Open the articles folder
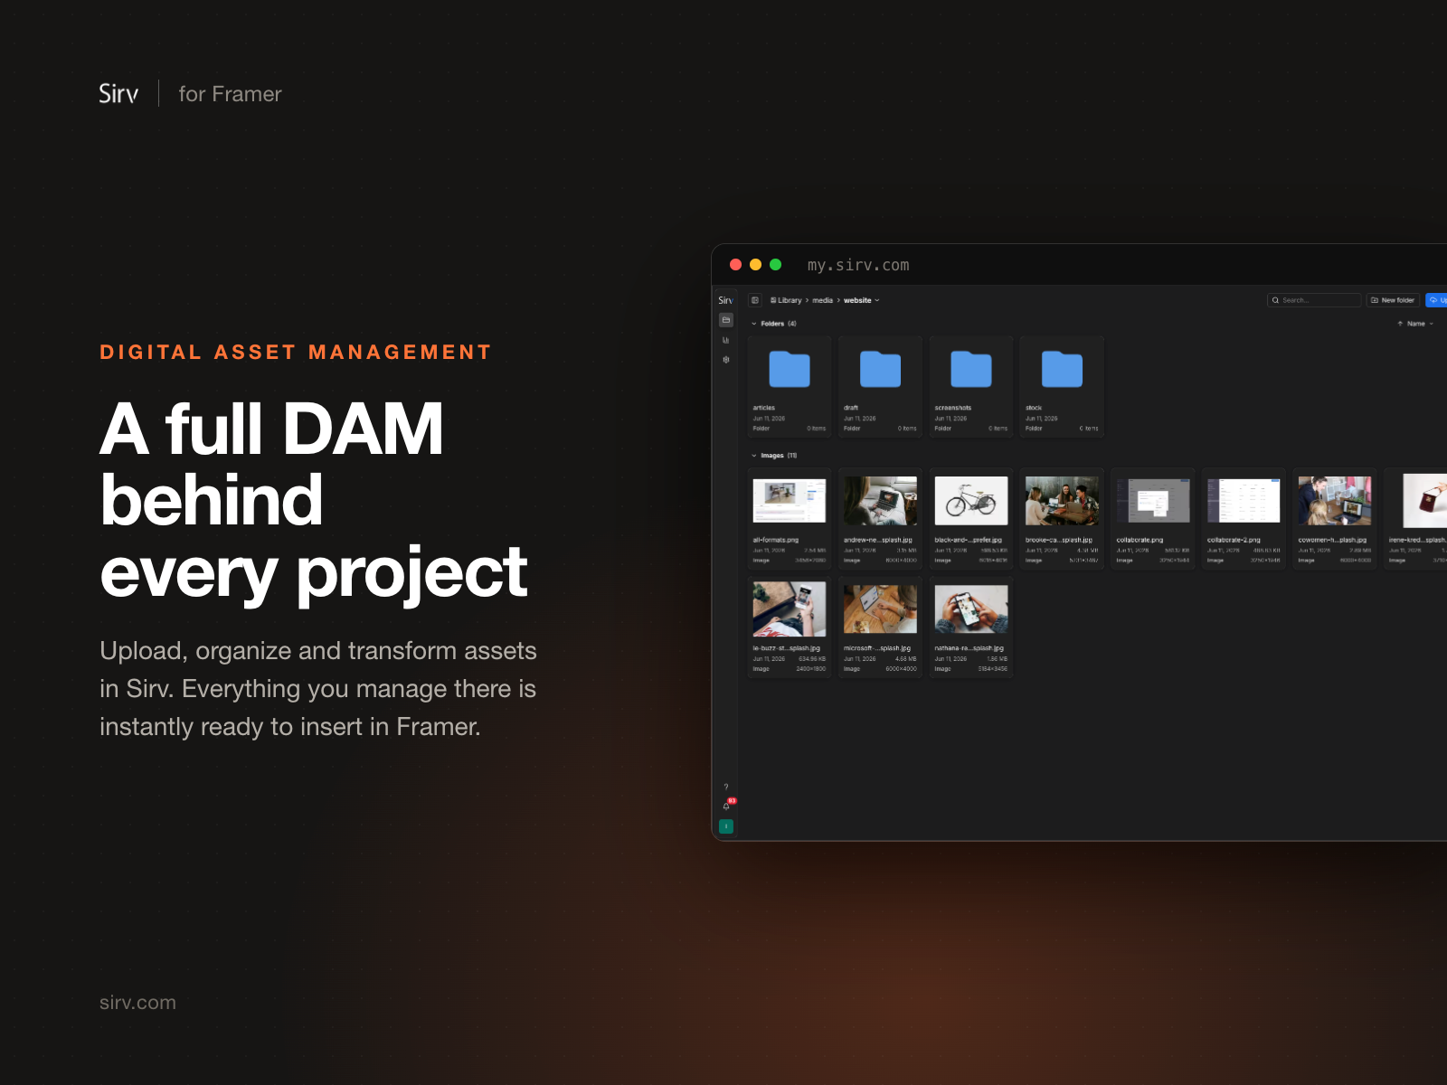 [x=790, y=387]
